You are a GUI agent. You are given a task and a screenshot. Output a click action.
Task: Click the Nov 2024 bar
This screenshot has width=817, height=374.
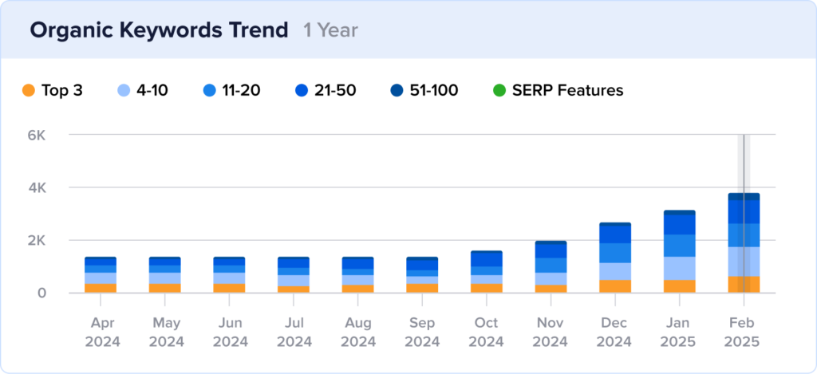click(x=551, y=266)
